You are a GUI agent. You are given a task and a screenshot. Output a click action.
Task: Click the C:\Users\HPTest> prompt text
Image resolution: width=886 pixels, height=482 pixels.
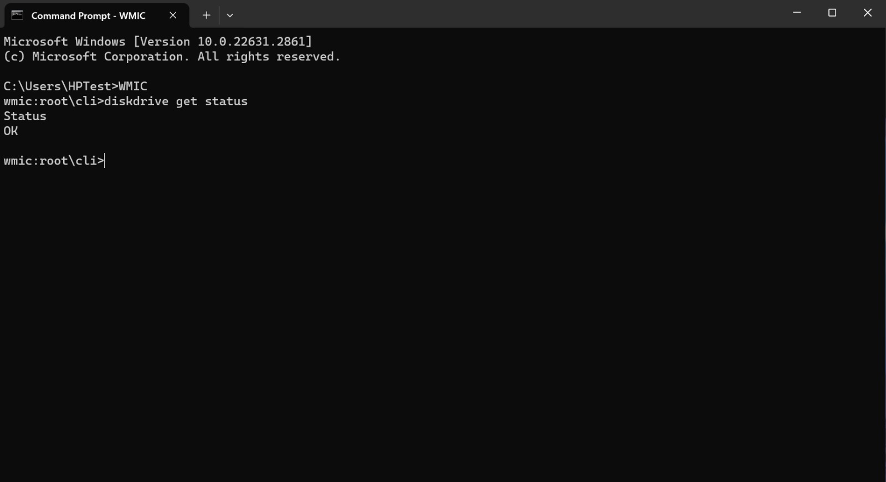coord(61,86)
